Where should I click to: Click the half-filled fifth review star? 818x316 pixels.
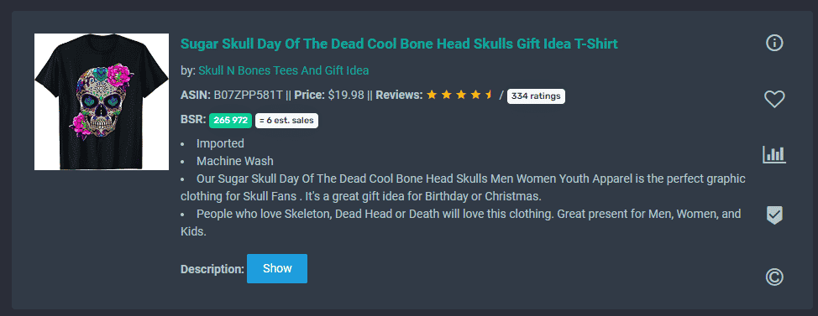(x=490, y=96)
